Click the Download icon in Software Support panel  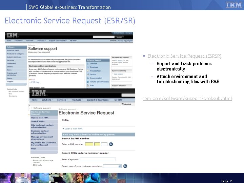tap(88, 67)
